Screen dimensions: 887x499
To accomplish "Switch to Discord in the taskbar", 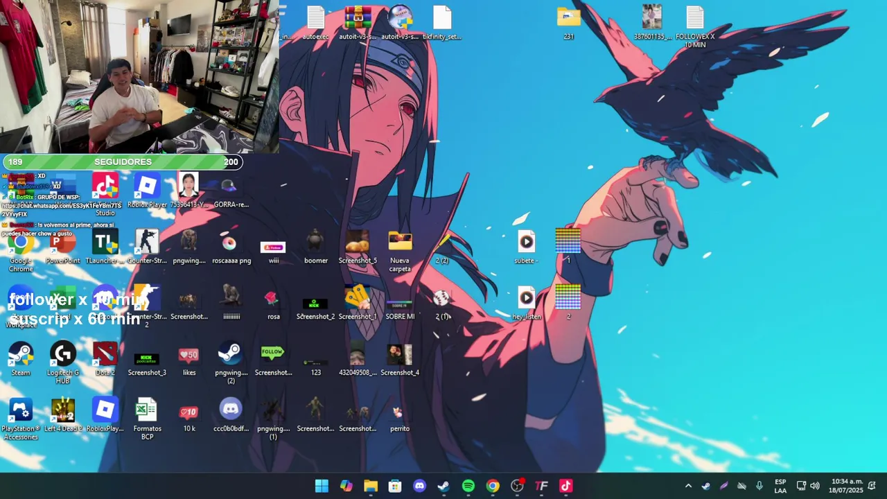I will (419, 486).
